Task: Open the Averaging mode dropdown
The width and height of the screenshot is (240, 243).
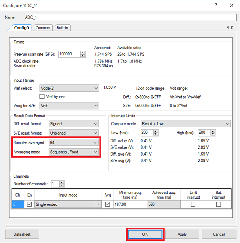Action: click(x=74, y=152)
